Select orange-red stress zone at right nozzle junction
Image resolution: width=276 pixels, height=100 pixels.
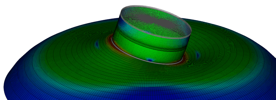185,60
